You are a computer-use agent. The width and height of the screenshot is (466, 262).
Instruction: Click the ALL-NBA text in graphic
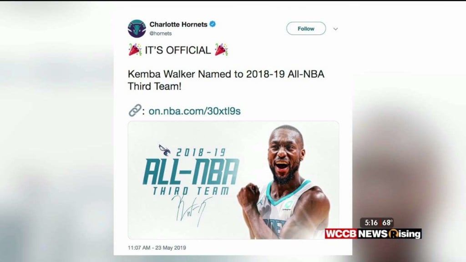[x=191, y=172]
